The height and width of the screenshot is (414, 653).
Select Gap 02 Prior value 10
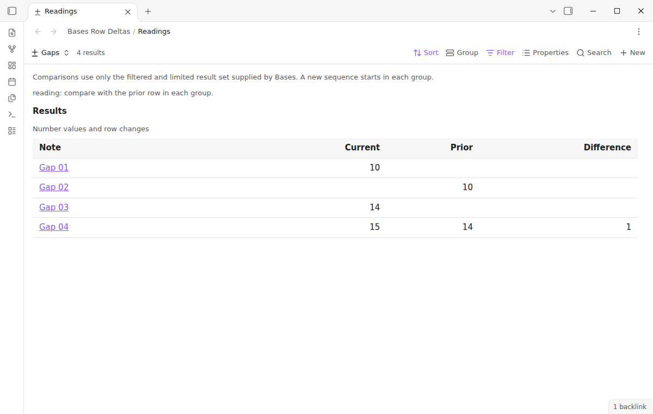coord(467,187)
